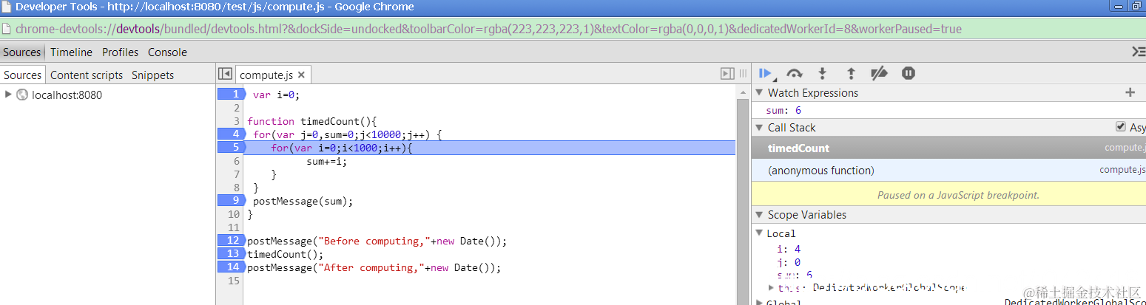Open the Content scripts navigator tab
The width and height of the screenshot is (1146, 305).
tap(87, 75)
